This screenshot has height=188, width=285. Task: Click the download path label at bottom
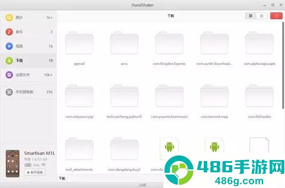[x=62, y=179]
